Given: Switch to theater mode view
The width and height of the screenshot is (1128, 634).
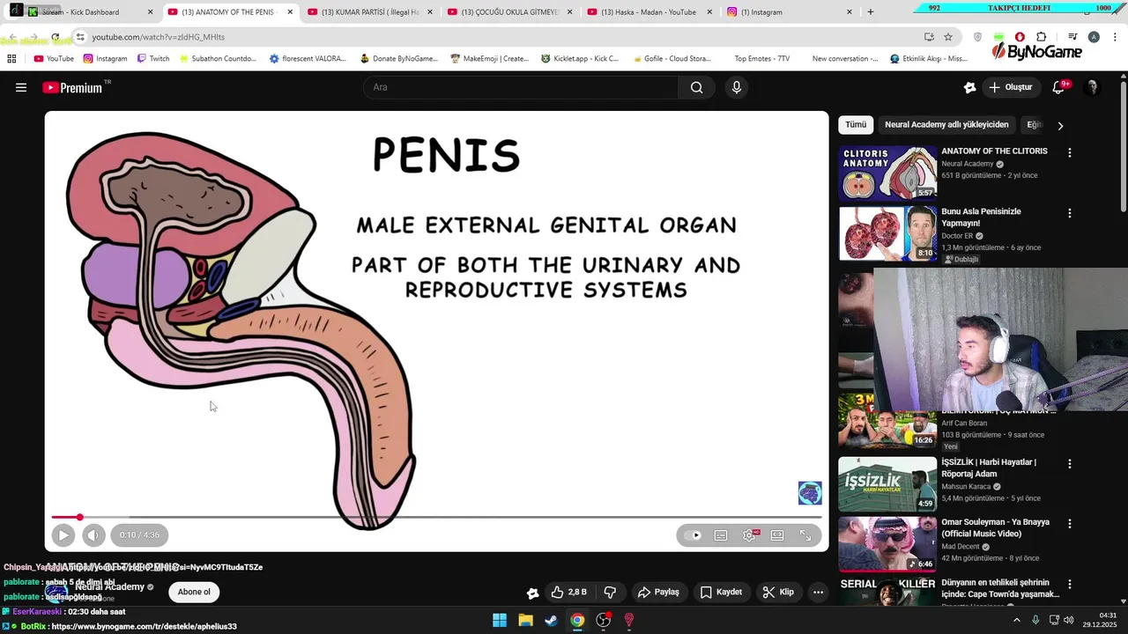Looking at the screenshot, I should click(777, 534).
